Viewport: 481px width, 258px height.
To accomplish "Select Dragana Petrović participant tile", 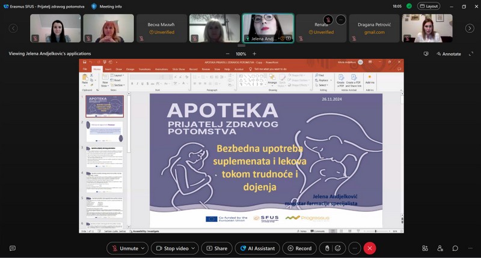I will click(x=374, y=28).
